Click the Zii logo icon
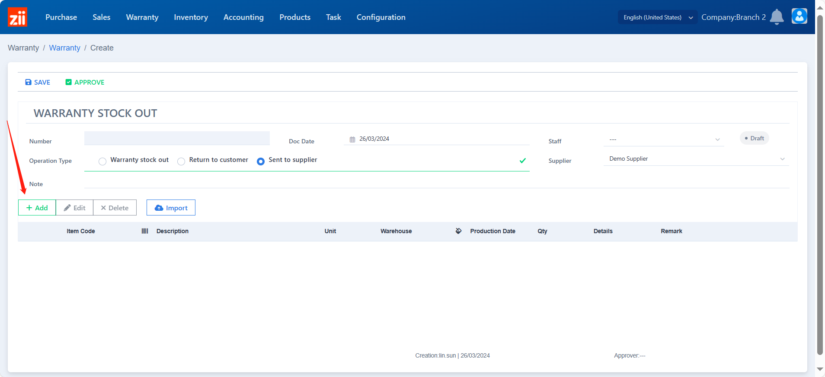The image size is (825, 377). [x=17, y=17]
